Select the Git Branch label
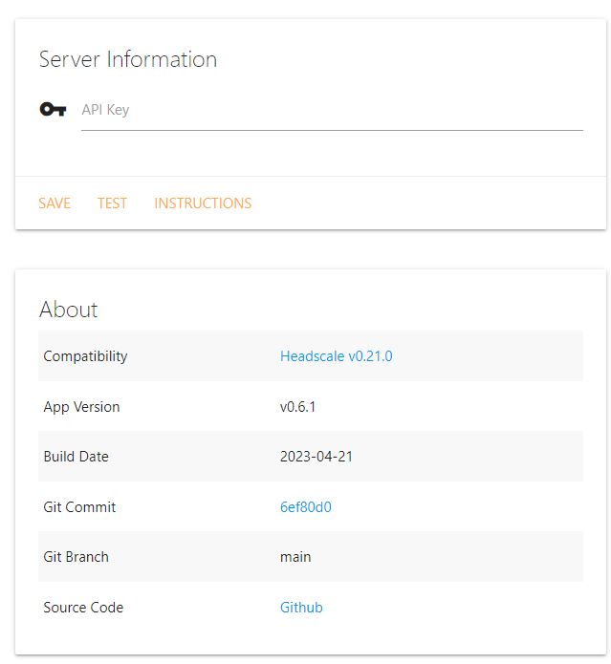This screenshot has height=664, width=611. point(76,557)
